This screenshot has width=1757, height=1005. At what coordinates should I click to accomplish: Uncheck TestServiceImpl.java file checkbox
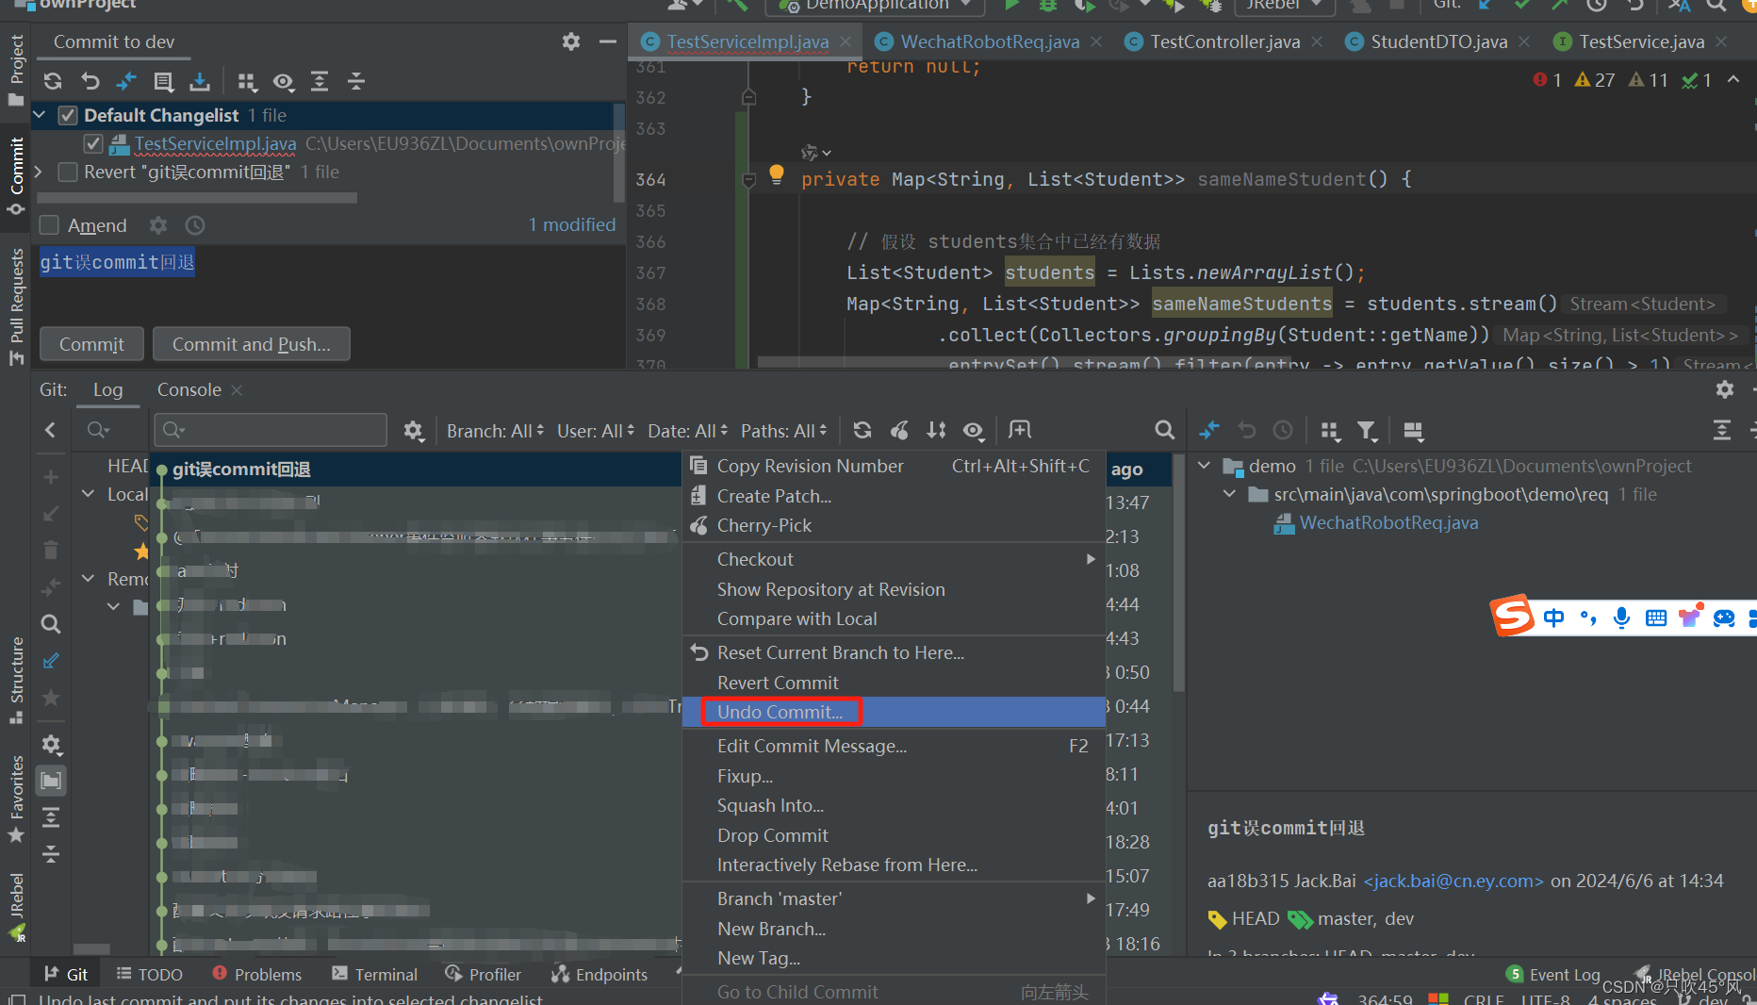92,143
